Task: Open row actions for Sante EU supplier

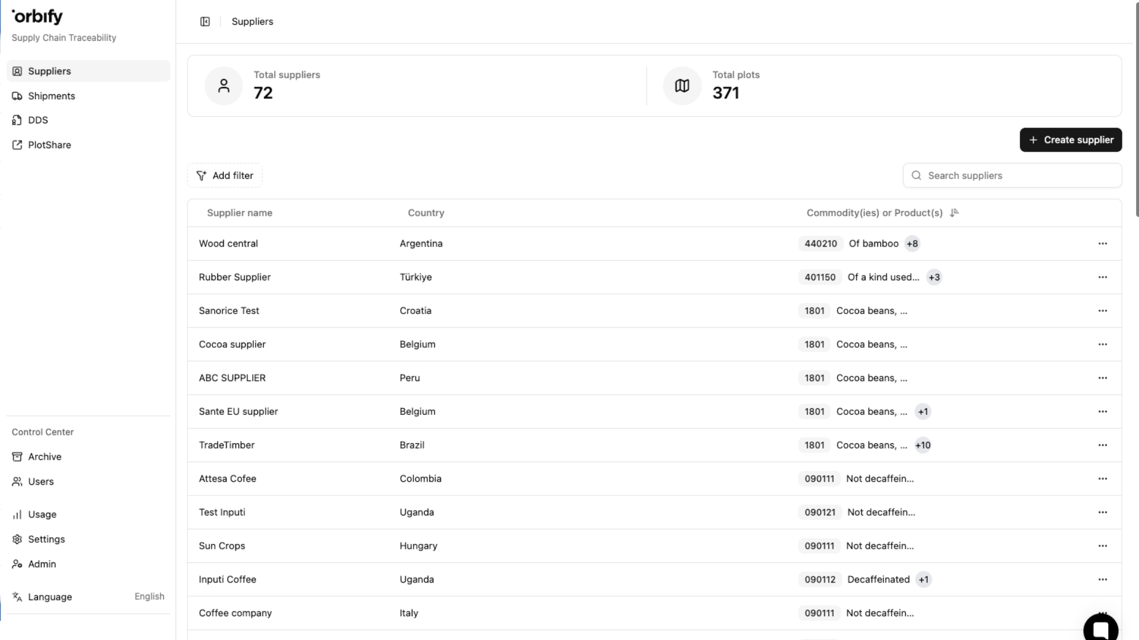Action: click(1102, 411)
